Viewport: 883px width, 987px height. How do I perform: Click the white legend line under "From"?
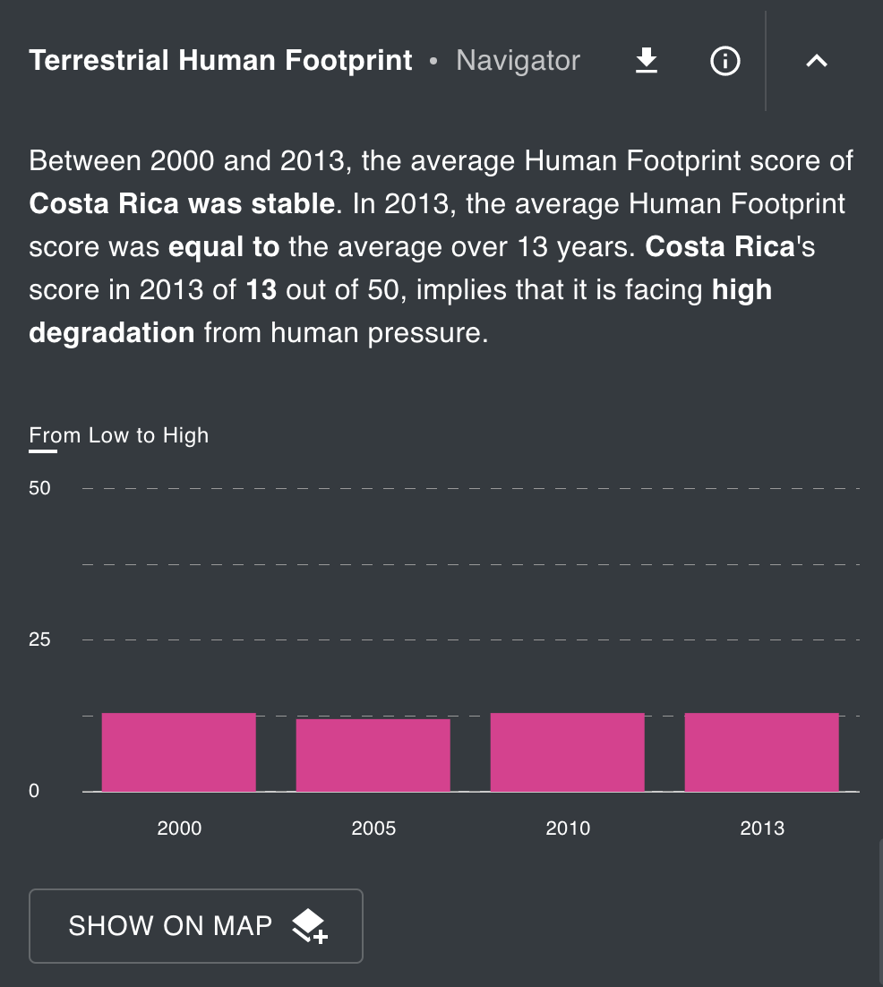[x=43, y=451]
